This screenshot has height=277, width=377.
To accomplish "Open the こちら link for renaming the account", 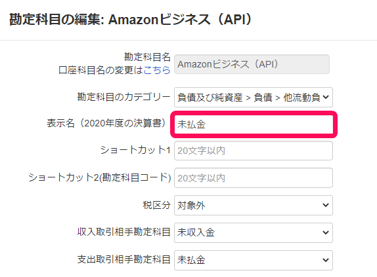I will click(x=157, y=70).
